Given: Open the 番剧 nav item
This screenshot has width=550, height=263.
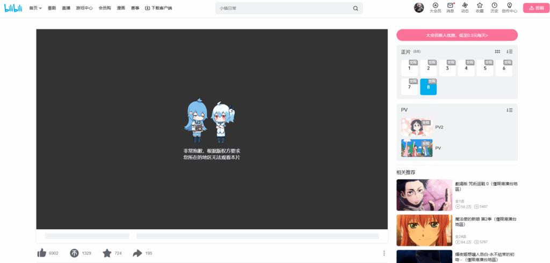Looking at the screenshot, I should [52, 8].
